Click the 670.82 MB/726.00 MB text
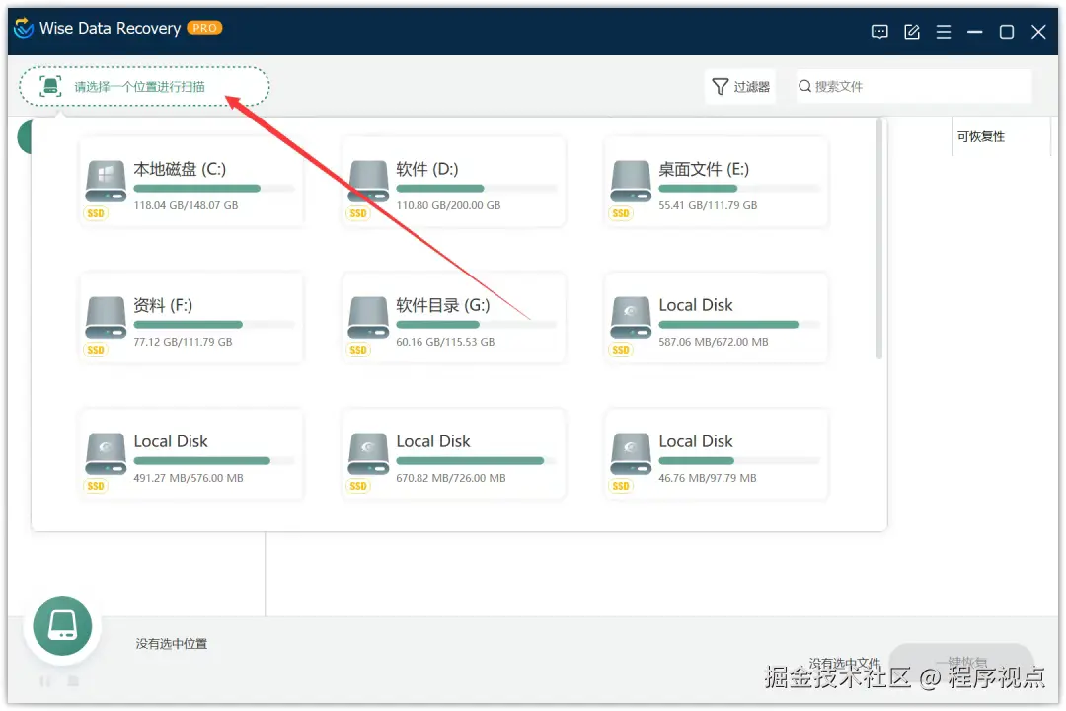 pyautogui.click(x=451, y=478)
